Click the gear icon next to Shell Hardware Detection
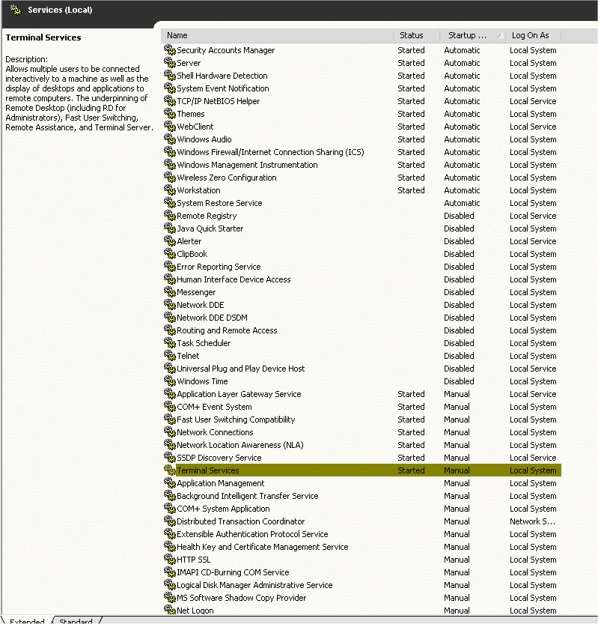 pos(170,75)
